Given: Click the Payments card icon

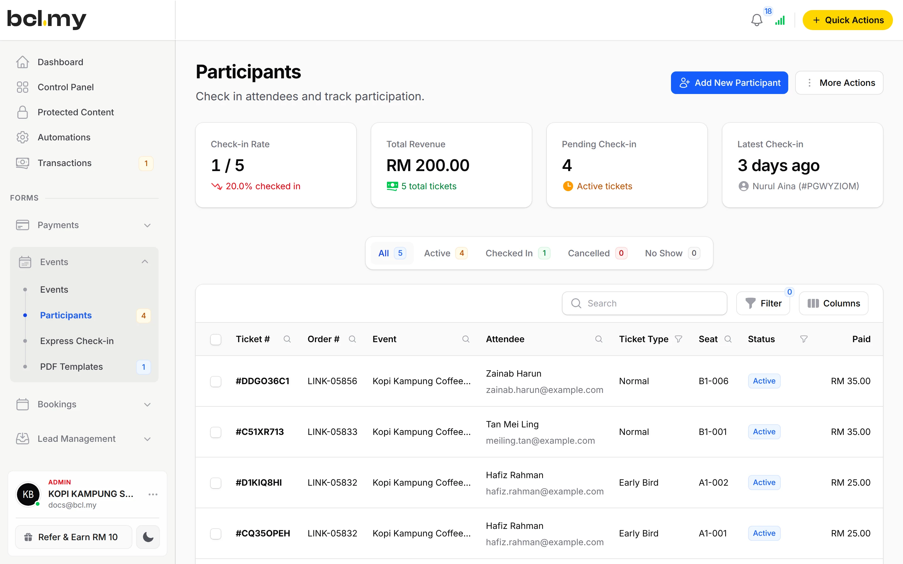Looking at the screenshot, I should point(22,225).
